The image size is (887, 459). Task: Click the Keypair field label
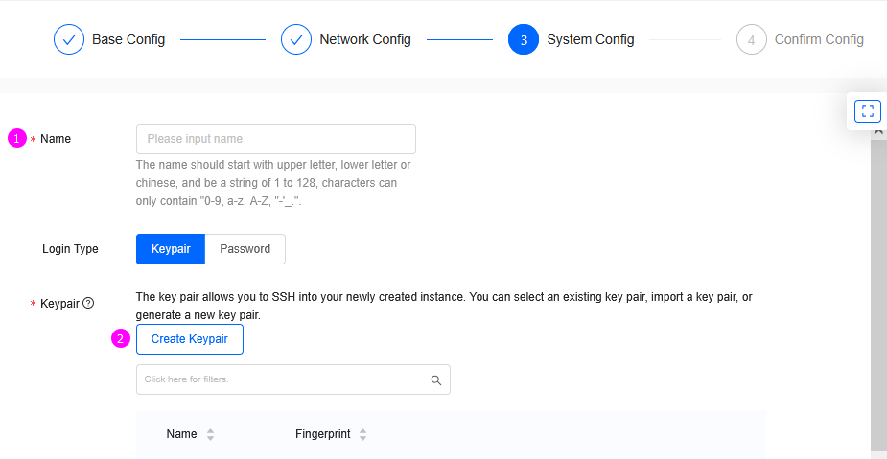[x=59, y=304]
